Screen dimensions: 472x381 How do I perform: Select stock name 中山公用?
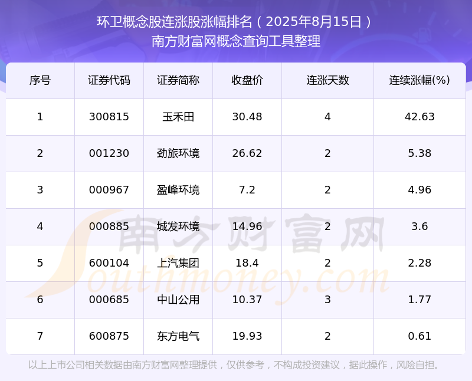[x=178, y=300]
